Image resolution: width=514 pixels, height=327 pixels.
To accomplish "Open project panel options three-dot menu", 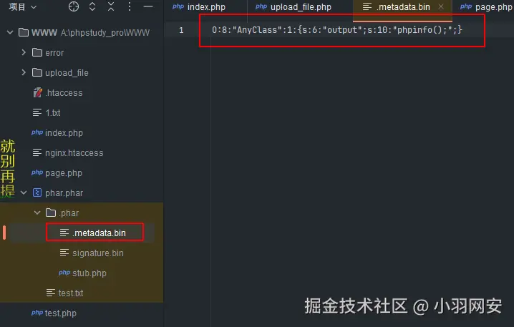I will point(130,6).
